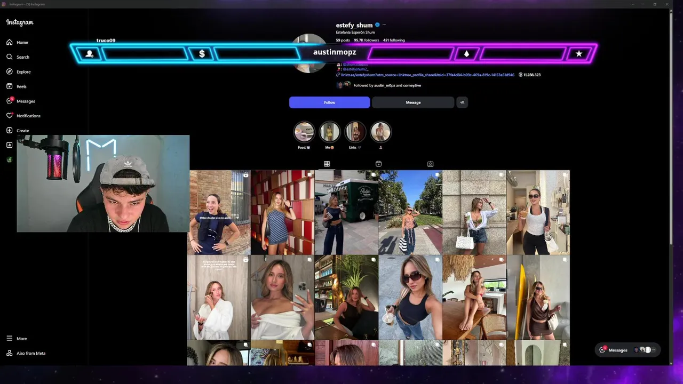Open Notifications from the sidebar
The image size is (683, 384).
pyautogui.click(x=23, y=116)
